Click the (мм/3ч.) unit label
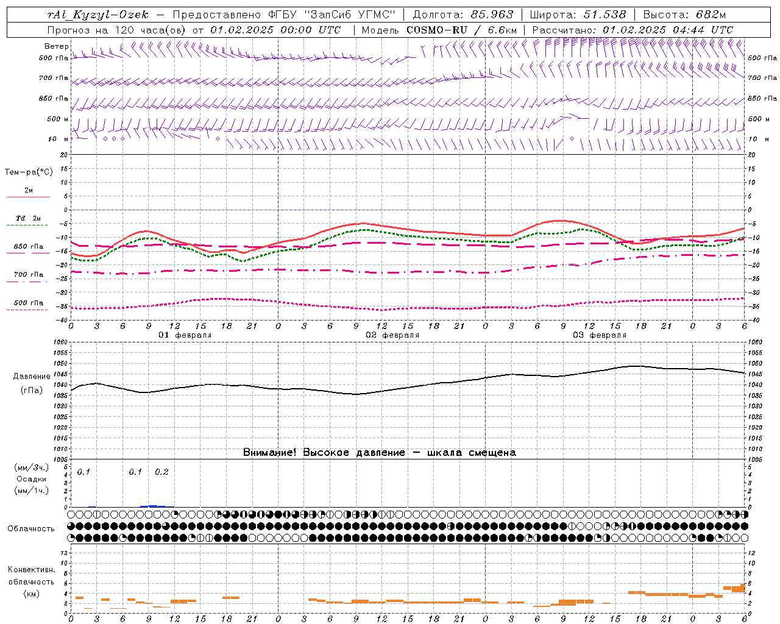Image resolution: width=780 pixels, height=624 pixels. 32,467
